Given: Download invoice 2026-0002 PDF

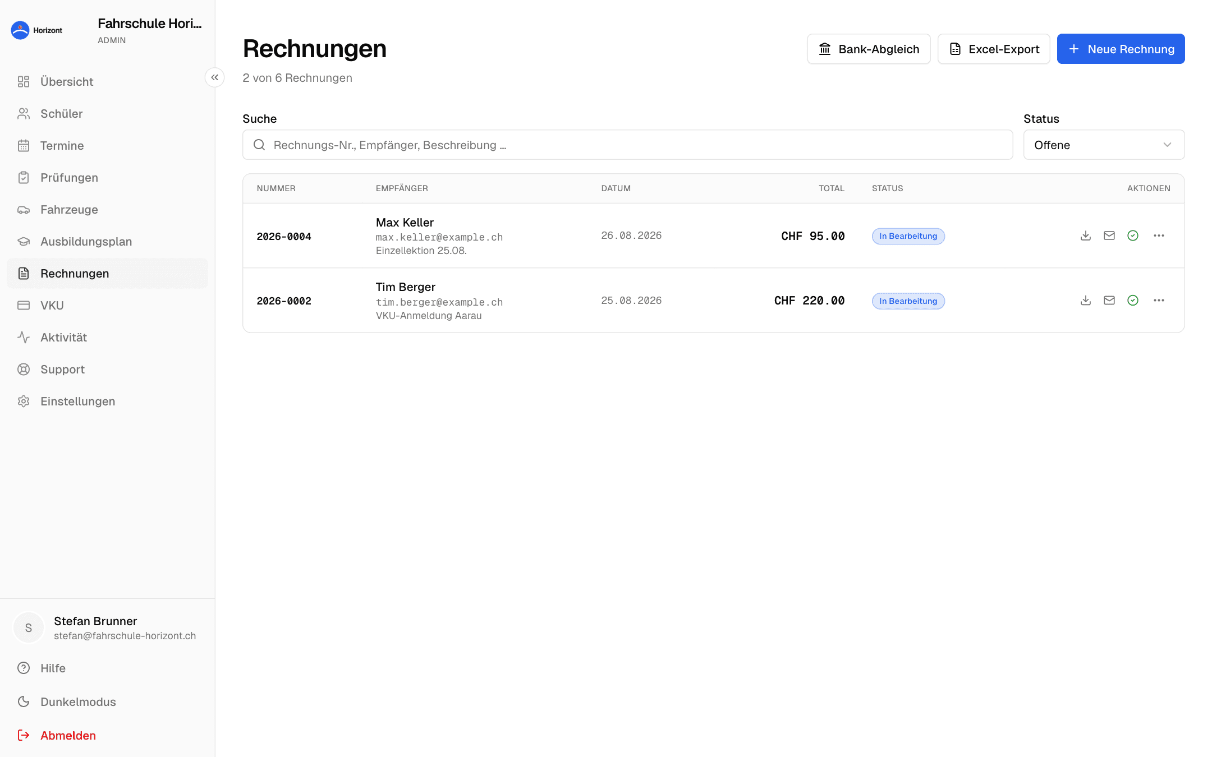Looking at the screenshot, I should [1086, 301].
